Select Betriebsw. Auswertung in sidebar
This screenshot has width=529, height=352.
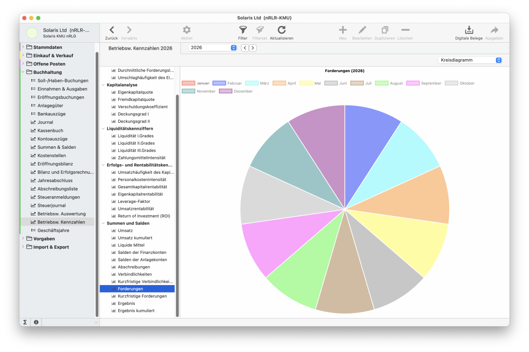pyautogui.click(x=61, y=214)
